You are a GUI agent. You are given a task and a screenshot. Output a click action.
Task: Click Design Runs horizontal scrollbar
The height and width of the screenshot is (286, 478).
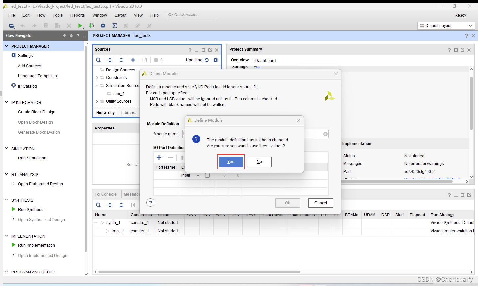[x=199, y=272]
